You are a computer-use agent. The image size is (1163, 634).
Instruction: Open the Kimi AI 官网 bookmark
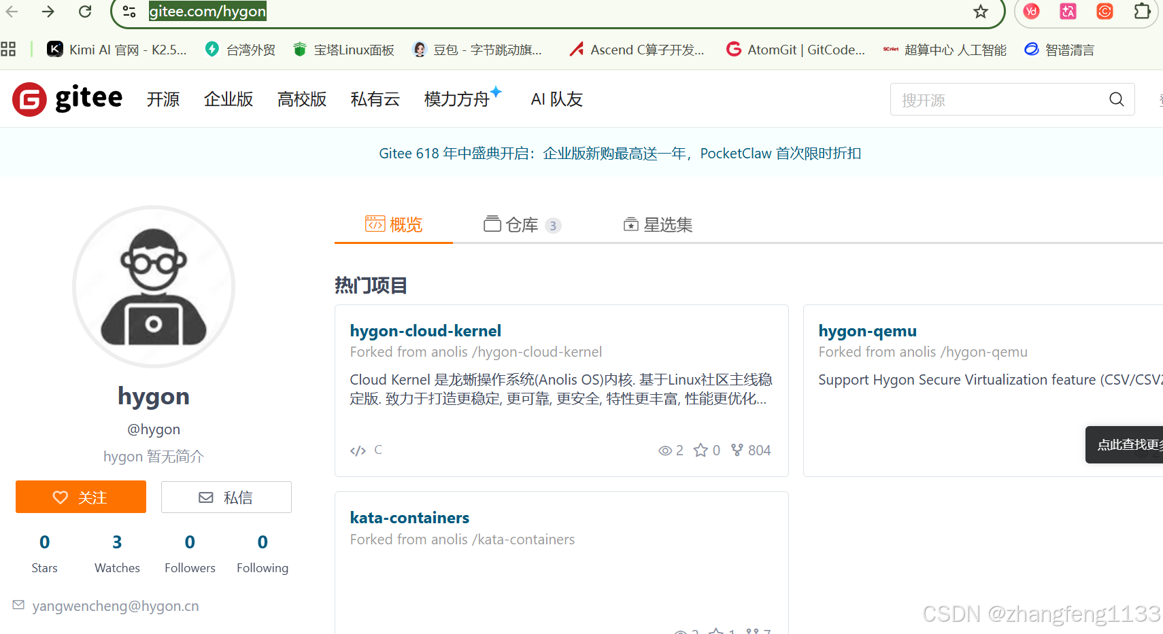pyautogui.click(x=117, y=50)
